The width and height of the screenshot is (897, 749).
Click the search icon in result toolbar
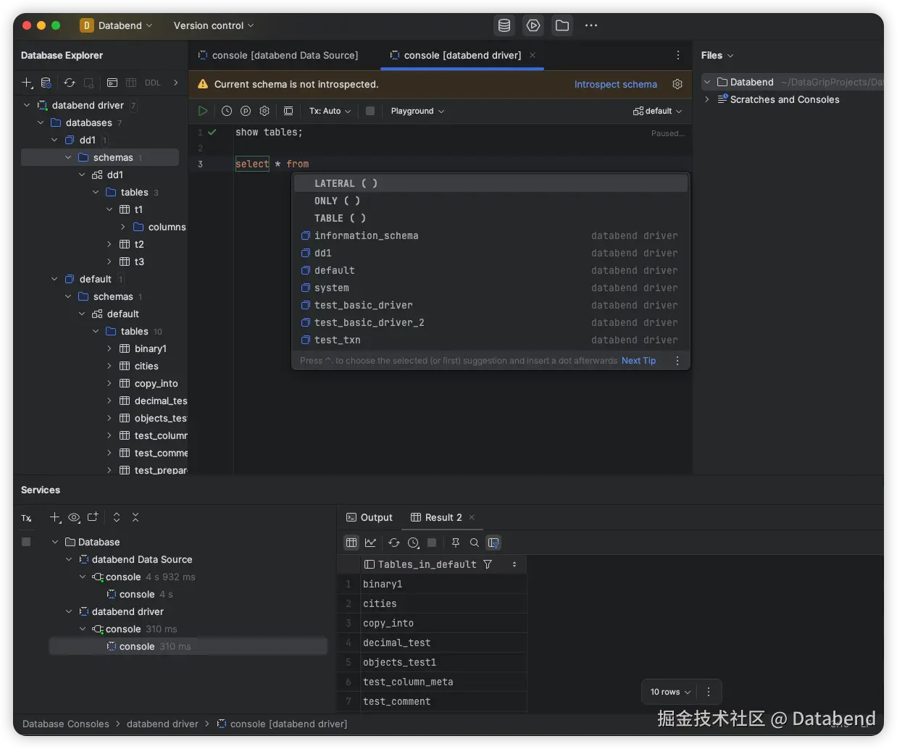tap(475, 543)
